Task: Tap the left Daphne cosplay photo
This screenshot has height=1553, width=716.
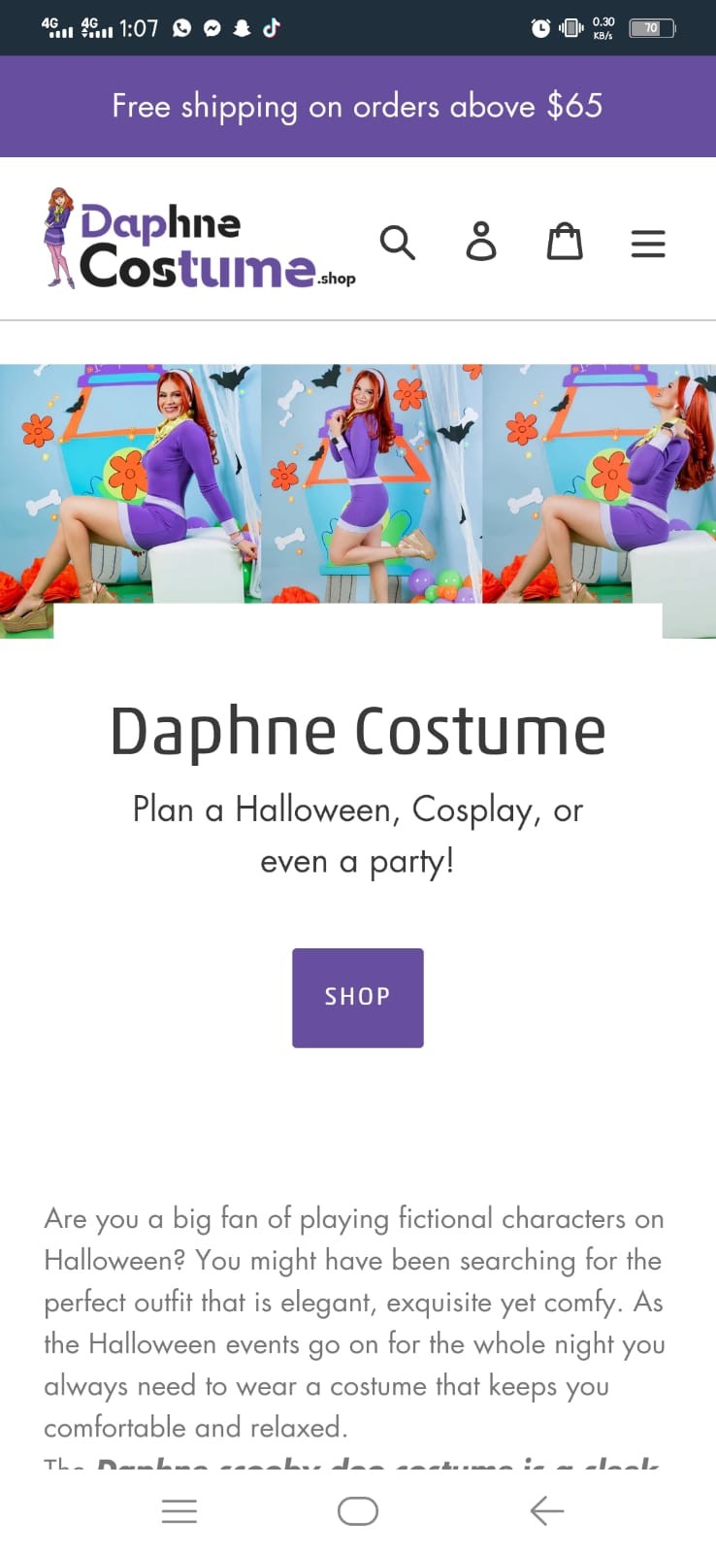Action: point(130,483)
